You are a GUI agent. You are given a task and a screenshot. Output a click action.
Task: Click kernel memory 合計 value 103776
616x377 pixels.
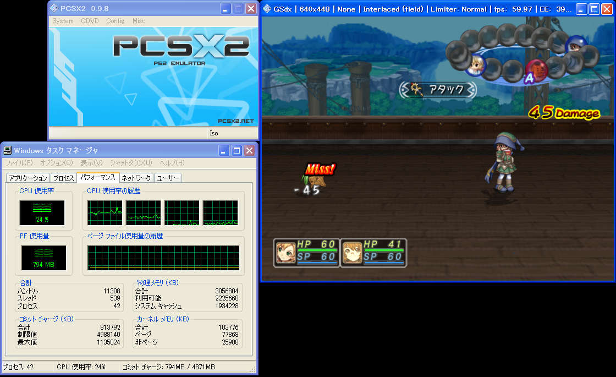[228, 327]
